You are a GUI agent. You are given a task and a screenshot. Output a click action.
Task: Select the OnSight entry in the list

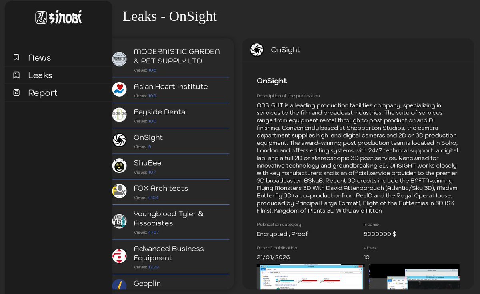tap(171, 141)
